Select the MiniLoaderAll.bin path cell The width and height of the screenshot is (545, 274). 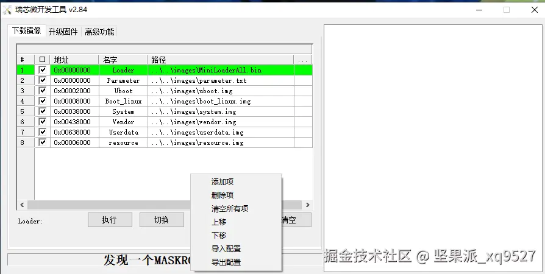point(221,70)
